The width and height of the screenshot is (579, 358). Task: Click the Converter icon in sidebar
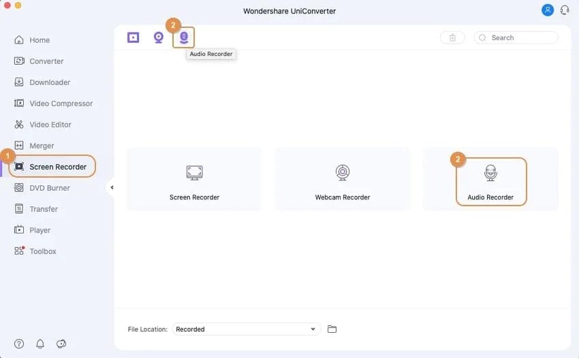pyautogui.click(x=19, y=61)
